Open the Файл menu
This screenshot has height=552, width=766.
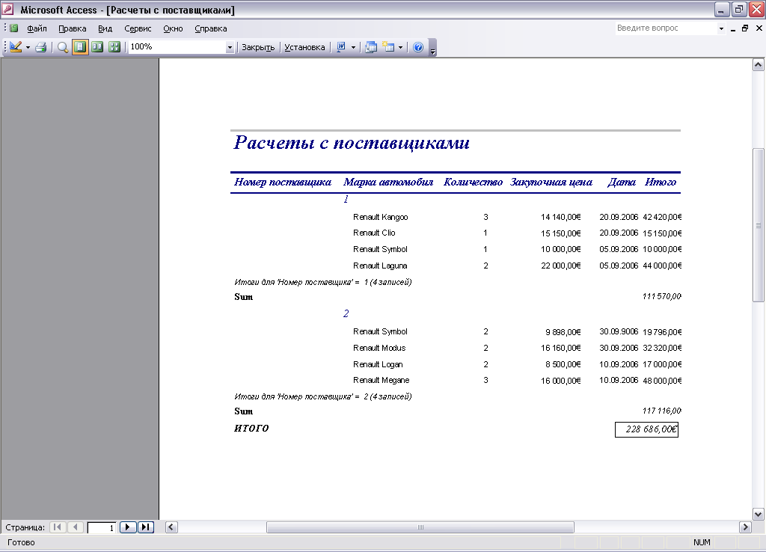37,28
